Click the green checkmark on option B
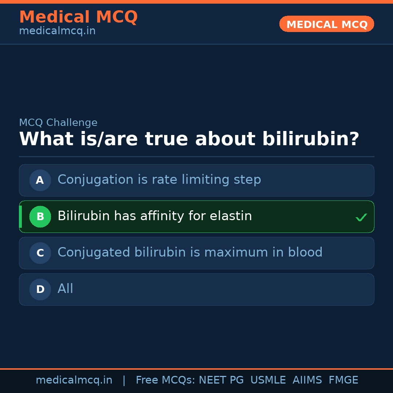 (361, 217)
